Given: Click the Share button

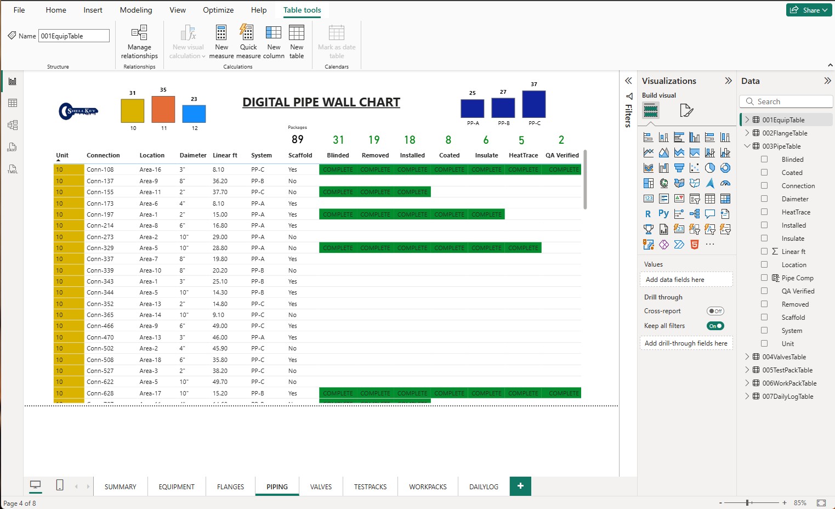Looking at the screenshot, I should click(x=809, y=9).
